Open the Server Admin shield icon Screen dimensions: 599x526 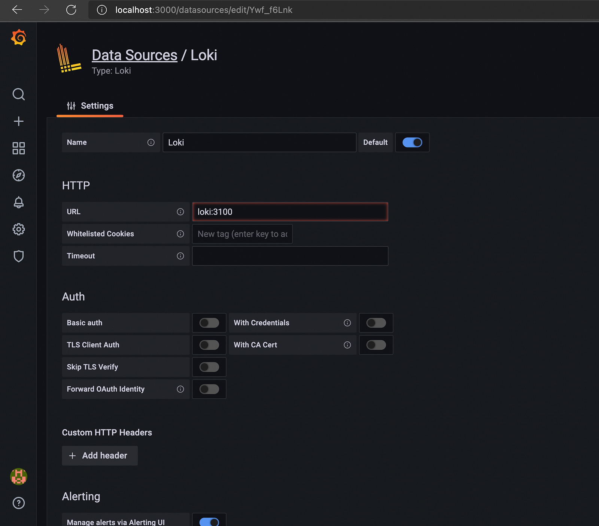18,256
